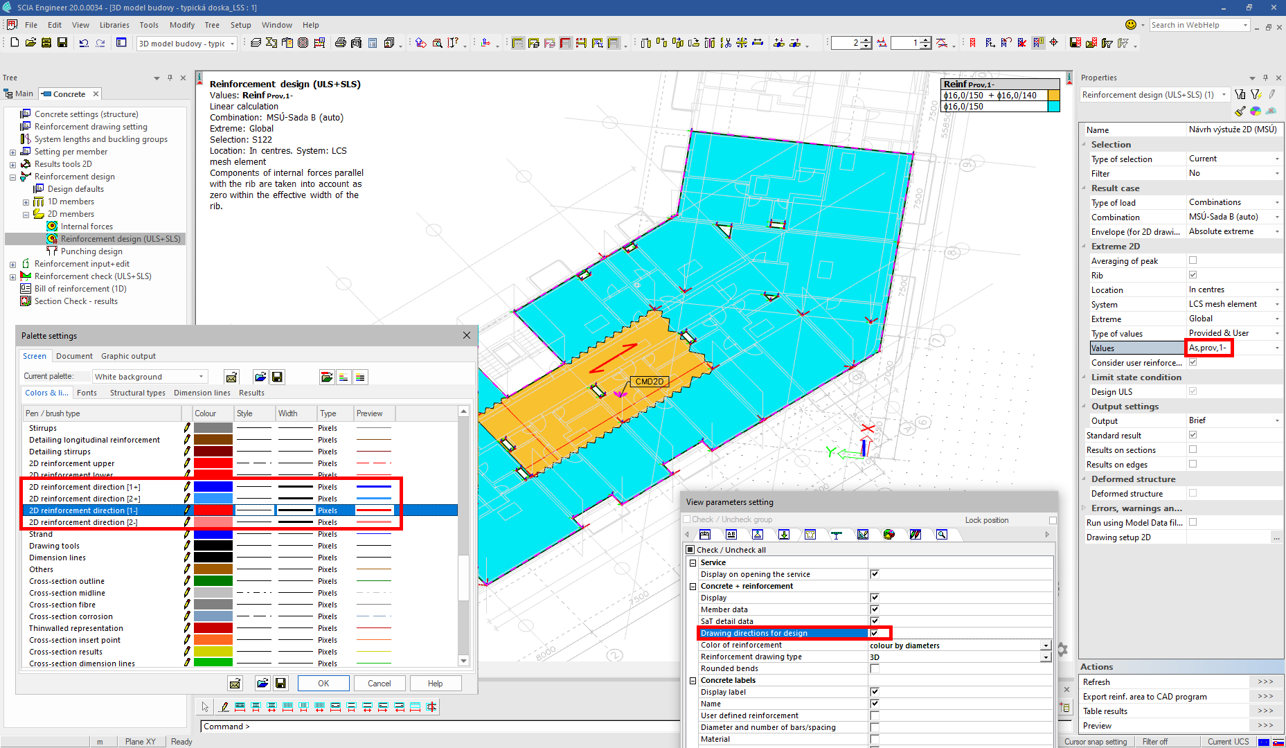Click the Print icon in main toolbar
This screenshot has width=1286, height=748.
pyautogui.click(x=340, y=43)
